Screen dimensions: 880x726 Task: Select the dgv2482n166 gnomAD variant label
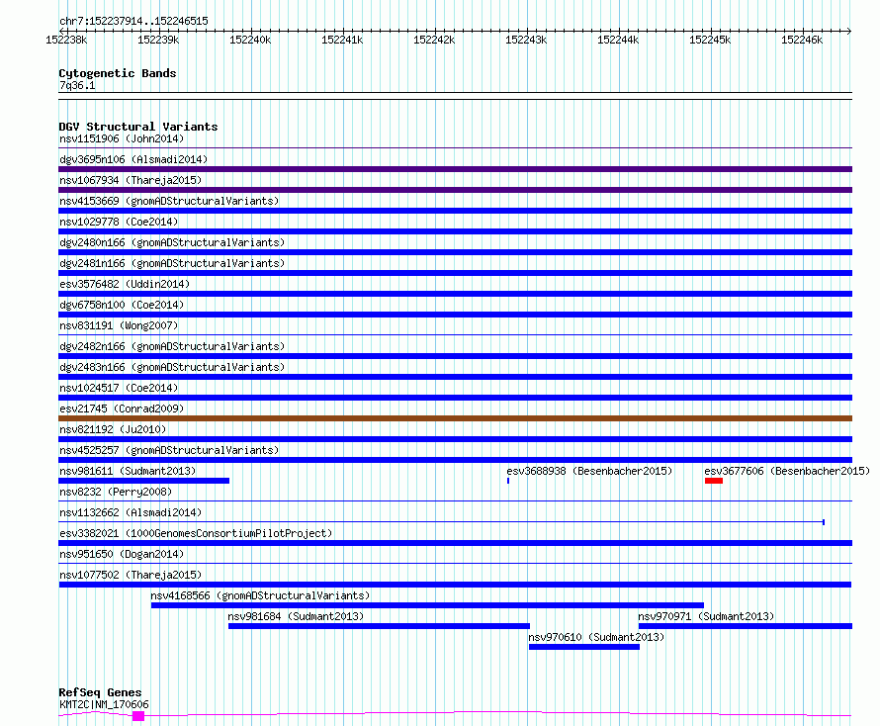pyautogui.click(x=172, y=346)
